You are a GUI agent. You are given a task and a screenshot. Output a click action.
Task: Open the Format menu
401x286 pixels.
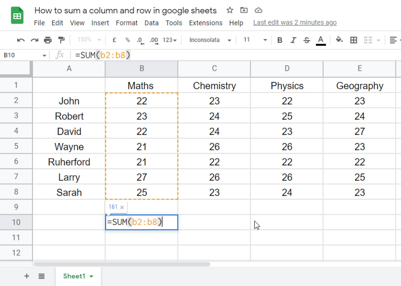127,23
